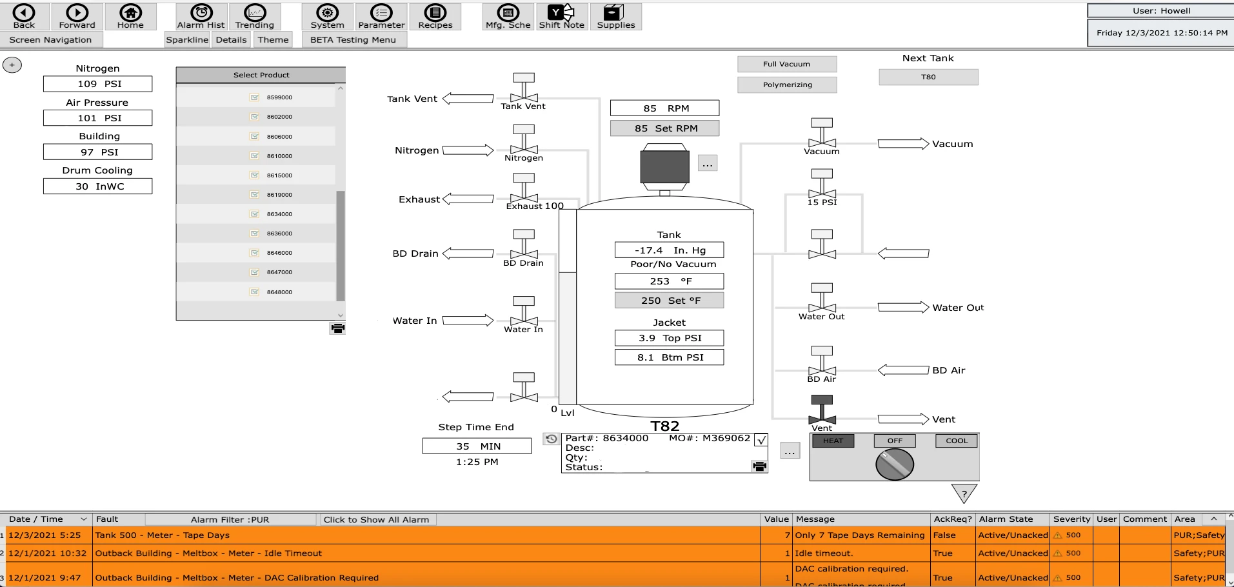Open the Shift Note screen

561,16
